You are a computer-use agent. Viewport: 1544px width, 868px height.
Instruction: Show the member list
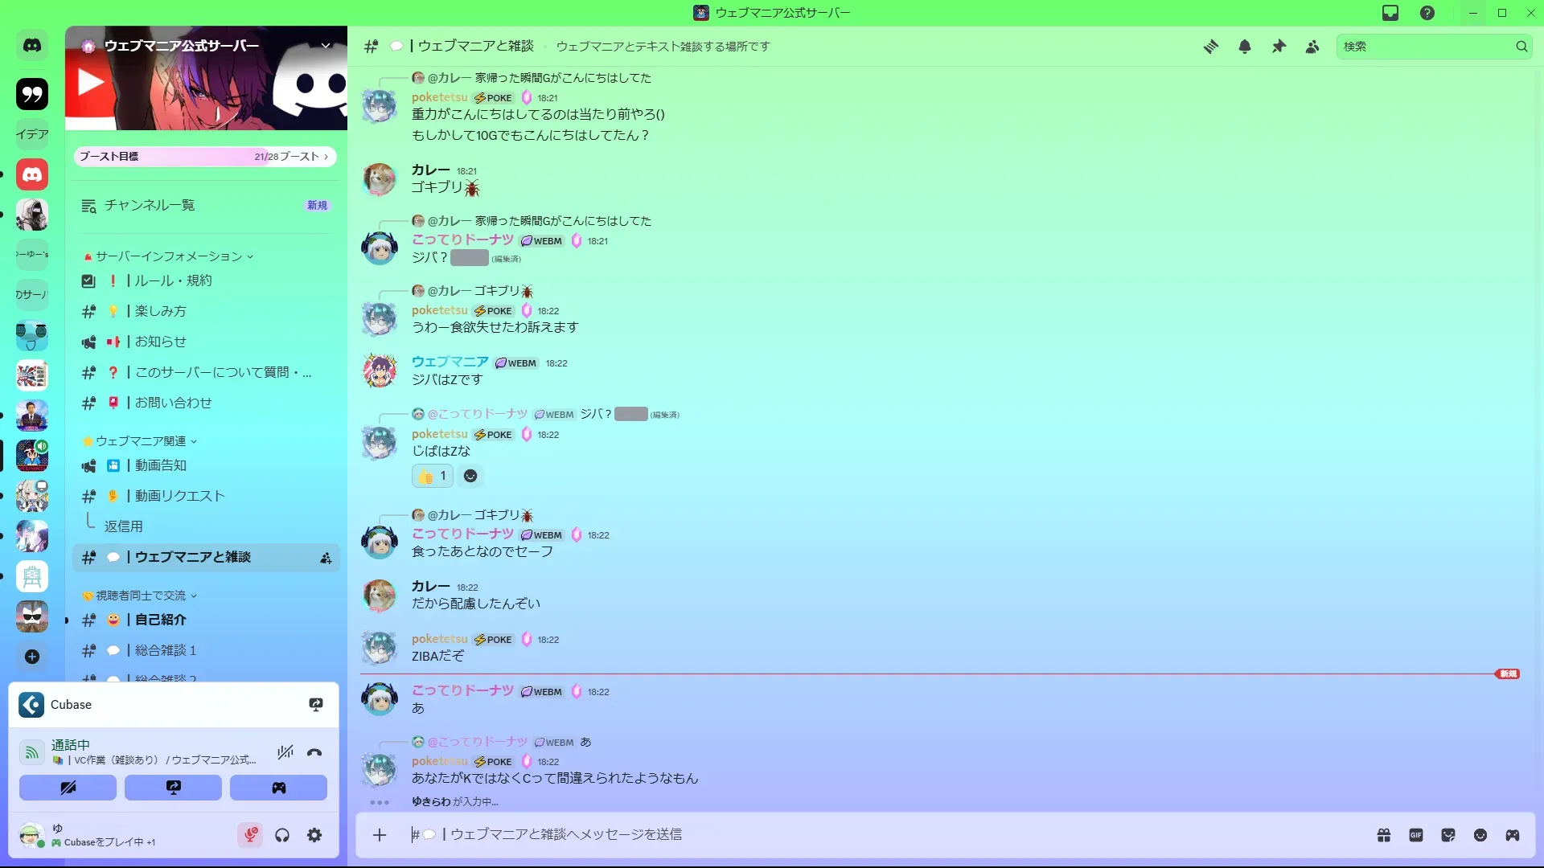pyautogui.click(x=1312, y=47)
